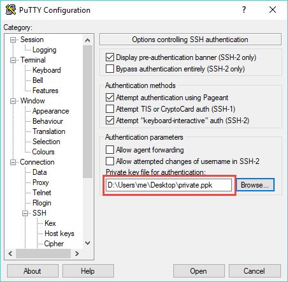Collapse the SSH tree node

click(x=25, y=213)
